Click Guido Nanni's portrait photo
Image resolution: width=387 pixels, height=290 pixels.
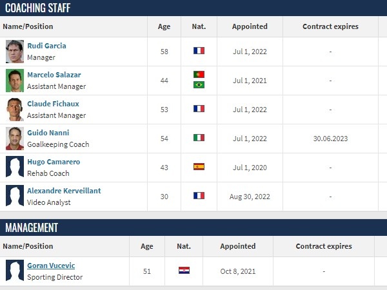15,139
